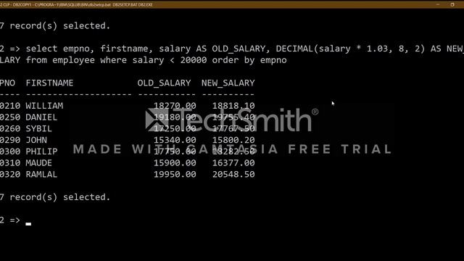Click old salary value 15900.00
The width and height of the screenshot is (464, 261).
click(x=175, y=163)
